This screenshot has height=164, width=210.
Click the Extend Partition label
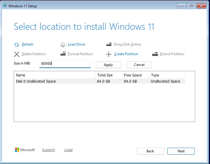[172, 54]
